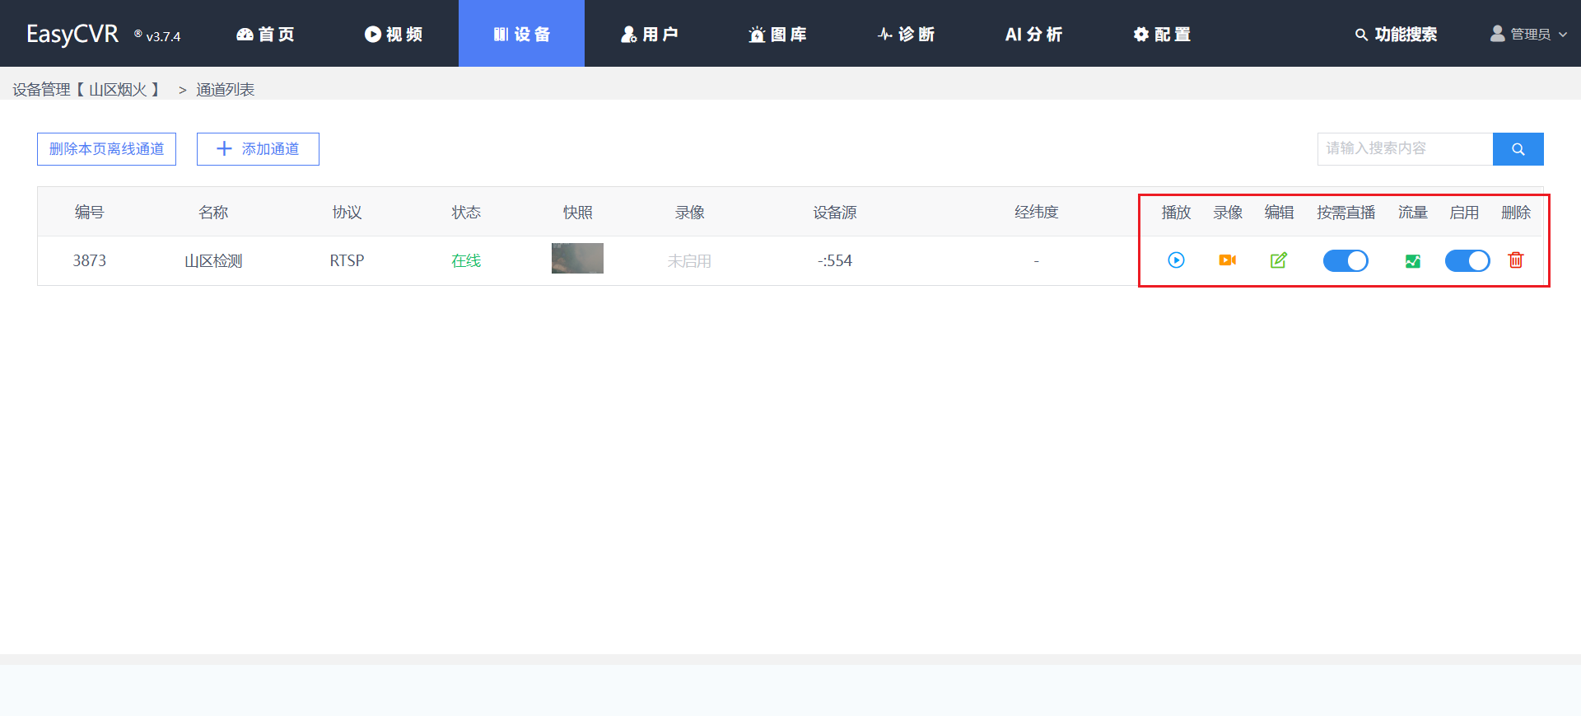This screenshot has height=716, width=1581.
Task: Go to the 首页 home tab
Action: 265,35
